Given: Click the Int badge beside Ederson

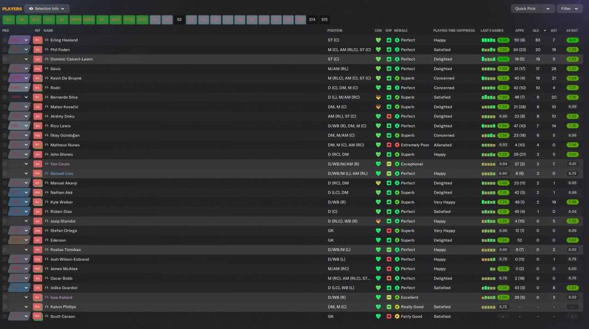Looking at the screenshot, I should tap(38, 240).
